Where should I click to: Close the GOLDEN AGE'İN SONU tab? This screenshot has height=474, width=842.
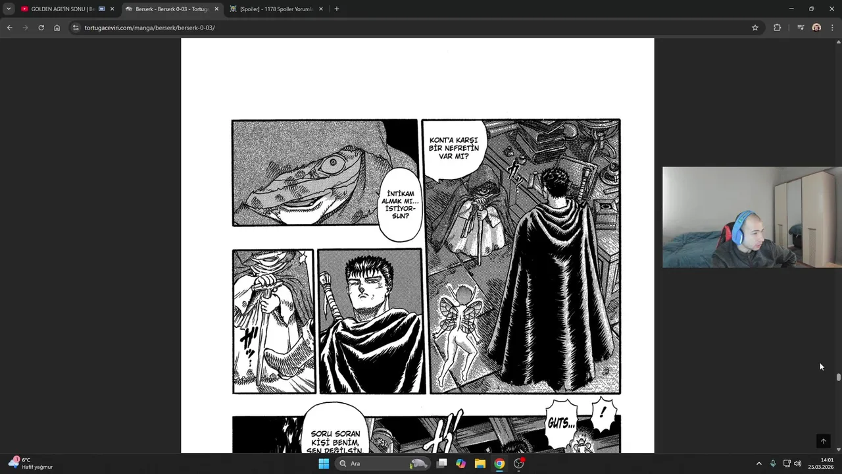[x=112, y=9]
